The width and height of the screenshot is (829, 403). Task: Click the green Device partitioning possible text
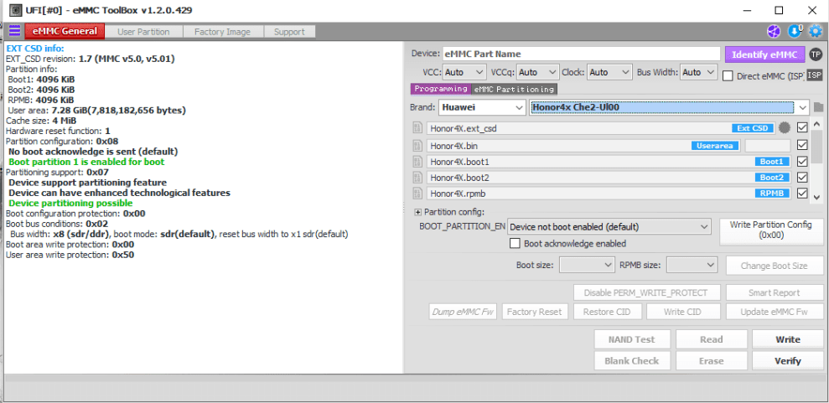tap(71, 204)
